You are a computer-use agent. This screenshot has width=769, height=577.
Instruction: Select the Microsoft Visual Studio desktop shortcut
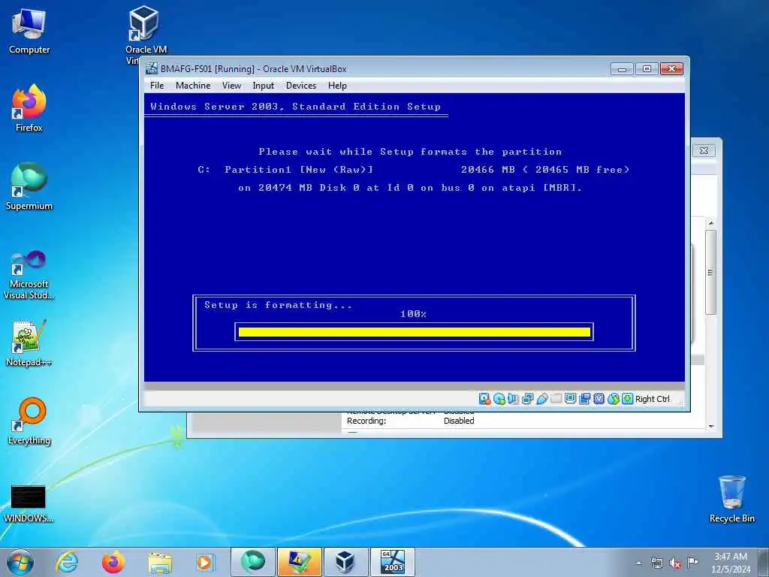29,275
